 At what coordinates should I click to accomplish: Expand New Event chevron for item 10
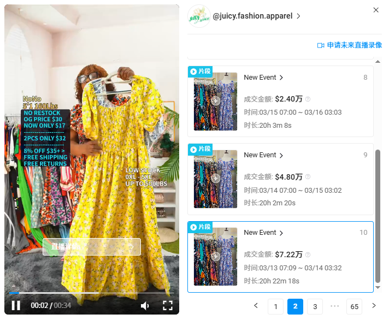(x=281, y=233)
